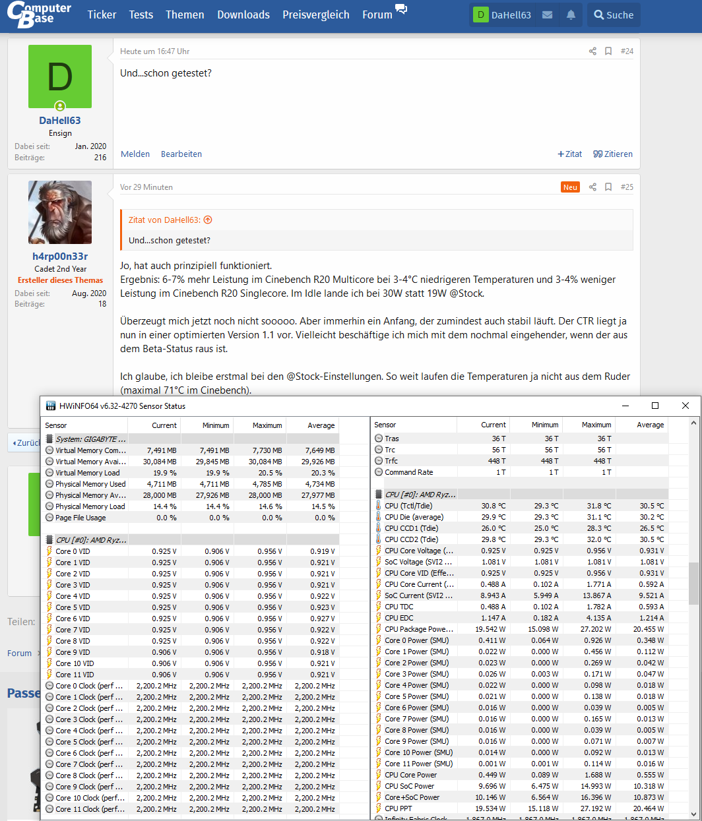Click the Zurück button beside HWiNFO window
The width and height of the screenshot is (702, 821).
pos(24,442)
